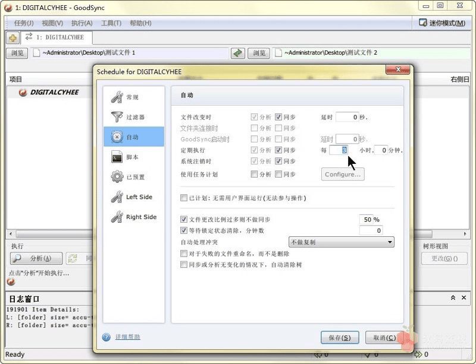Open the 任务(J) menu

tap(24, 23)
